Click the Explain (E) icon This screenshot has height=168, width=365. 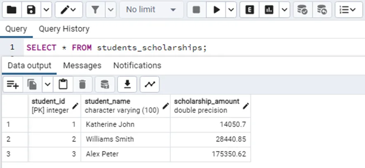coord(250,9)
